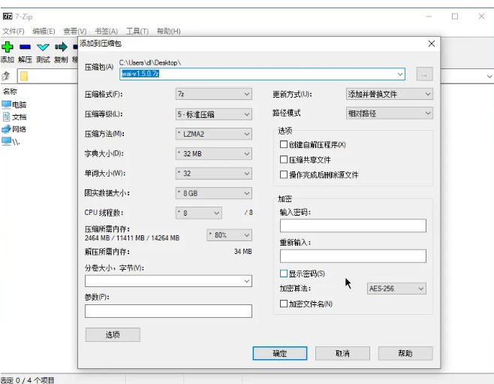This screenshot has width=494, height=384.
Task: Enable 压缩共享文件 checkbox
Action: (x=284, y=159)
